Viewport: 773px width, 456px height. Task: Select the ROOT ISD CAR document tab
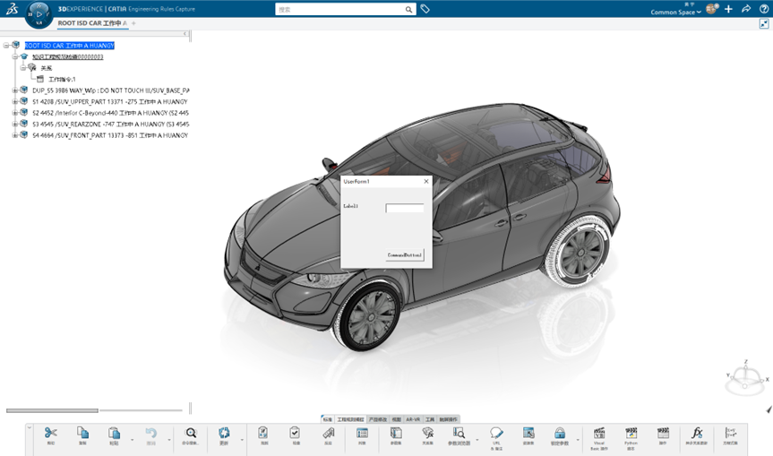[92, 23]
